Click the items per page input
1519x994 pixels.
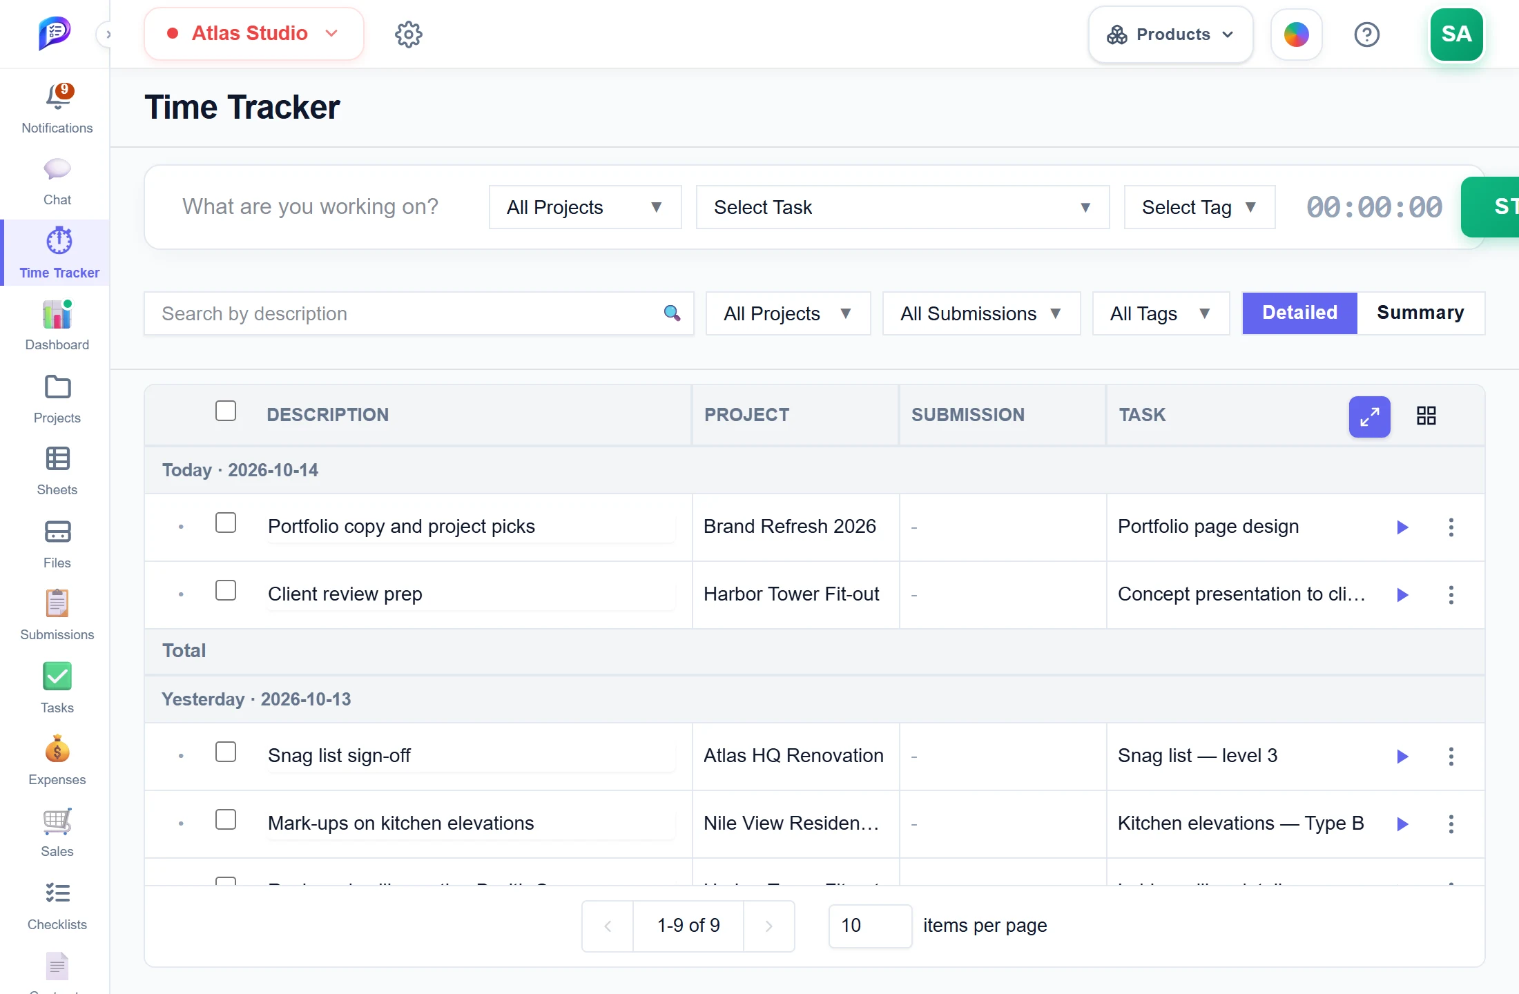(870, 926)
